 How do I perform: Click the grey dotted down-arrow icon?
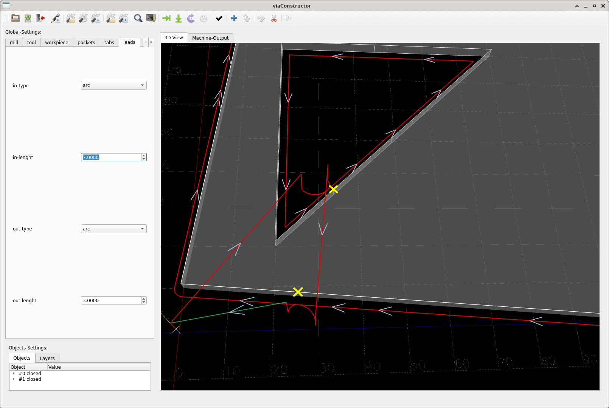pos(246,18)
